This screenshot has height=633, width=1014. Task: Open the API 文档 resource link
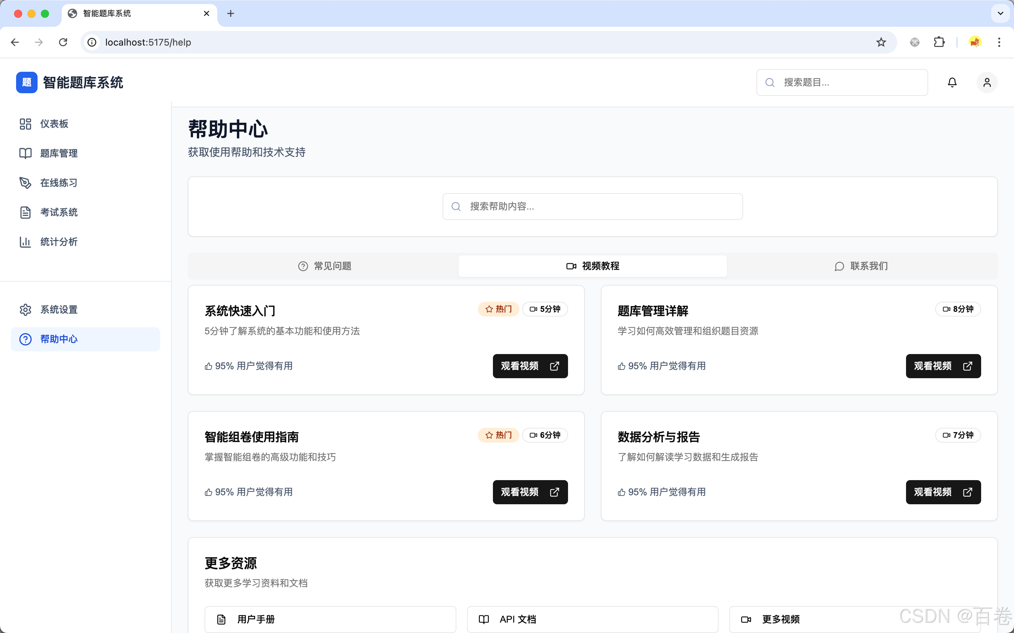[593, 619]
